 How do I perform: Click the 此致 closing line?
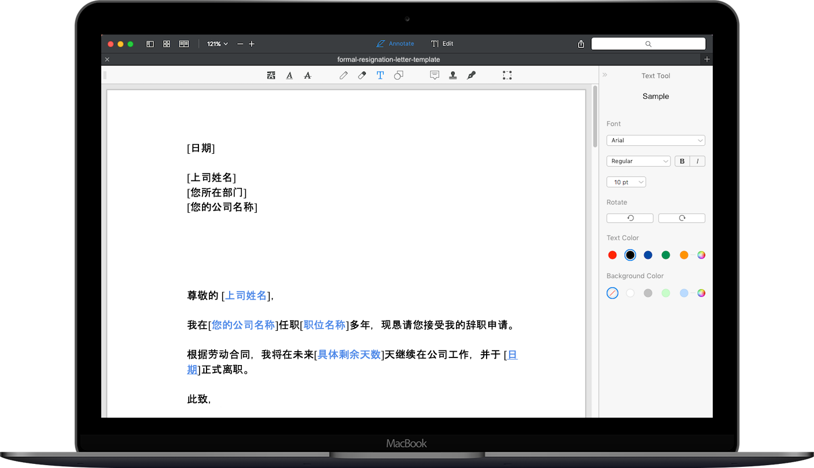point(198,399)
